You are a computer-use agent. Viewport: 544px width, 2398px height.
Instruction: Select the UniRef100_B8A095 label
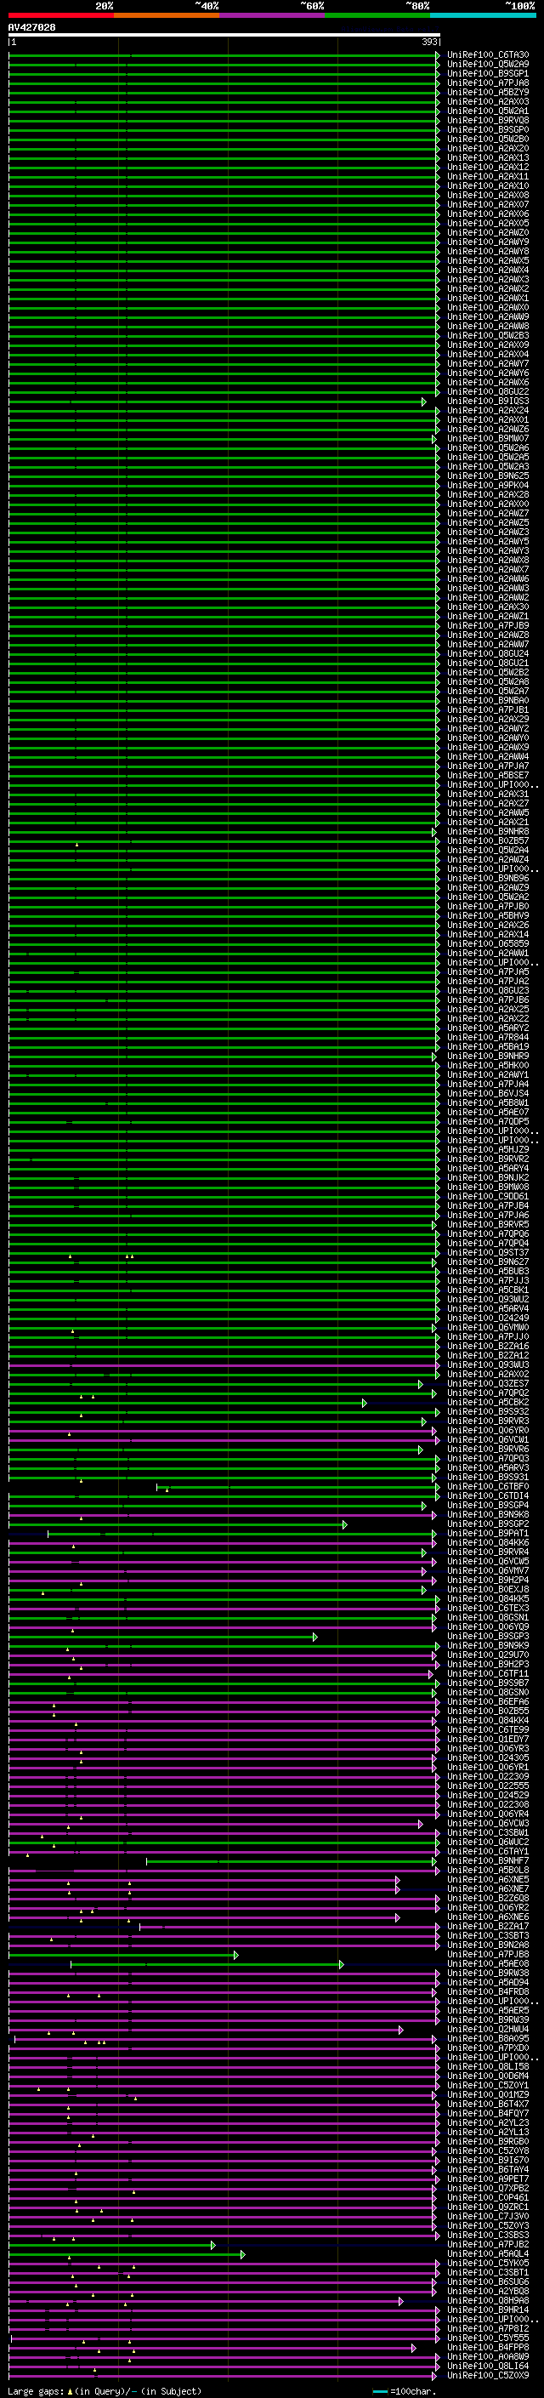(x=488, y=2037)
